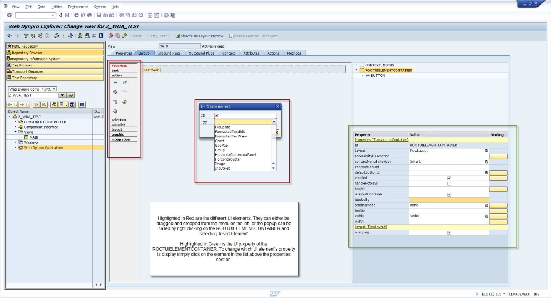Toggle the enabled property checkbox
The height and width of the screenshot is (298, 551).
point(449,178)
